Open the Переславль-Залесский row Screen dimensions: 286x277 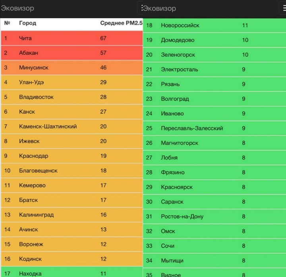tap(214, 128)
